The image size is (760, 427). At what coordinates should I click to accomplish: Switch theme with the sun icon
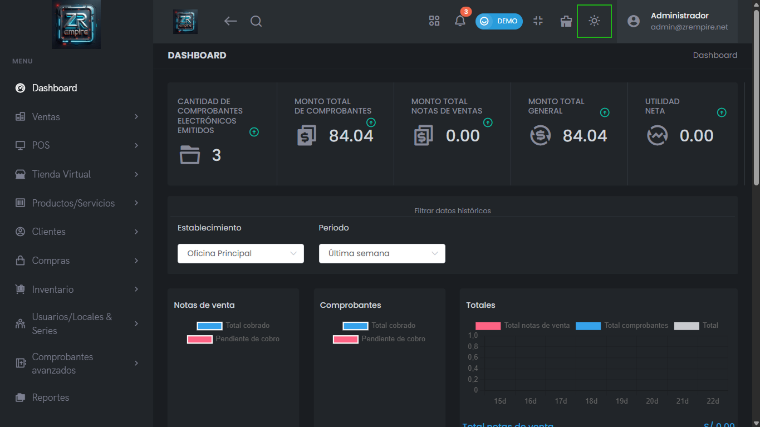595,21
